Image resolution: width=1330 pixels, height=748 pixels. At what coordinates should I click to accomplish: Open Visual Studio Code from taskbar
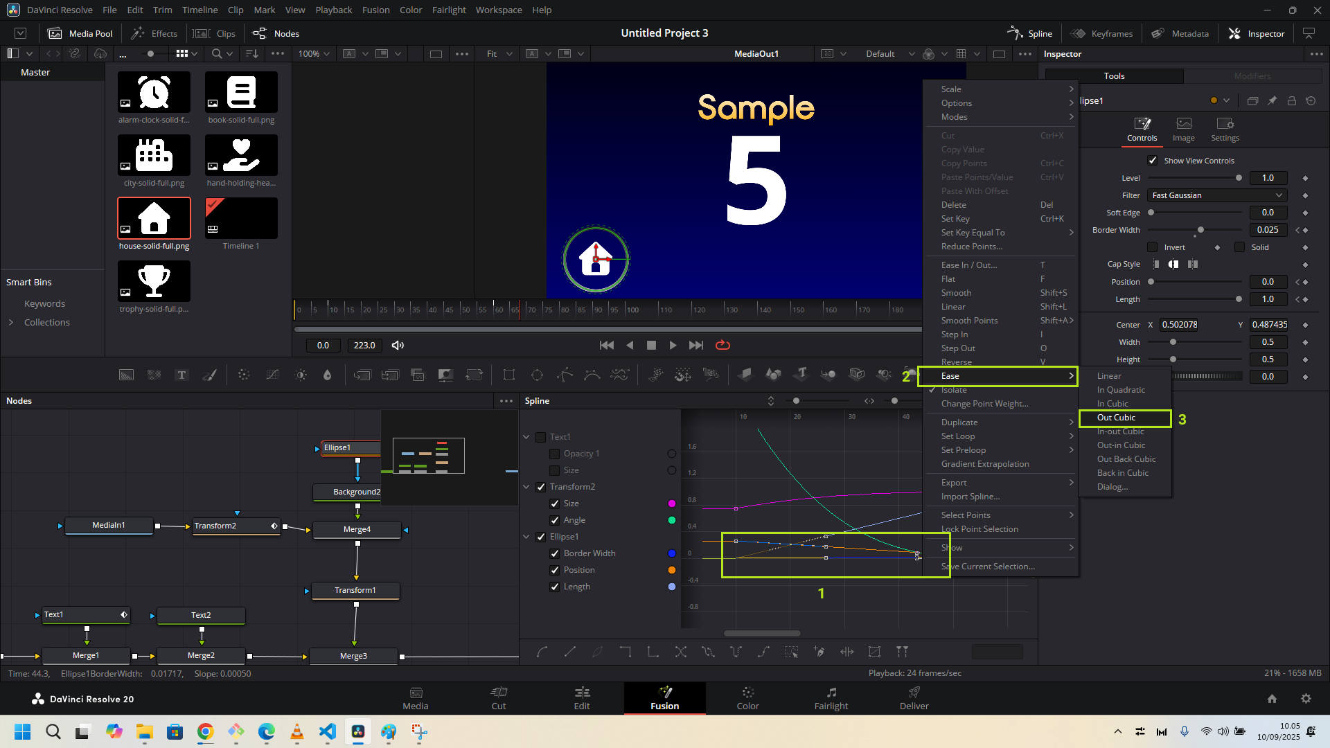click(x=328, y=731)
